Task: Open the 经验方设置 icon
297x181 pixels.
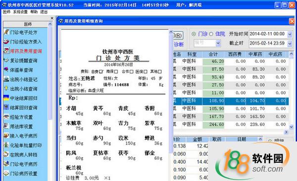Action: (x=6, y=117)
